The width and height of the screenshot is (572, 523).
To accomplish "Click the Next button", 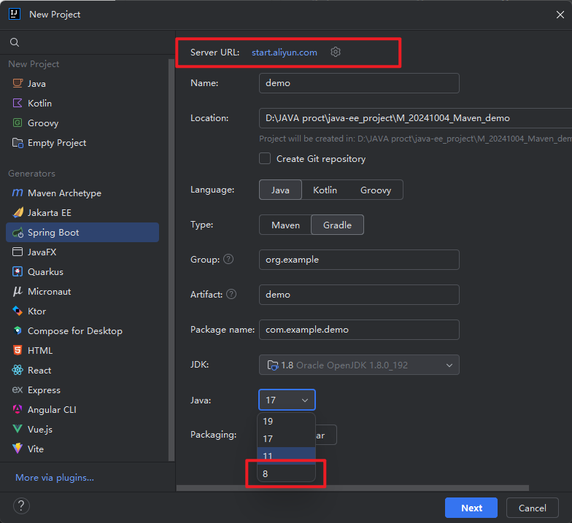I will (471, 508).
